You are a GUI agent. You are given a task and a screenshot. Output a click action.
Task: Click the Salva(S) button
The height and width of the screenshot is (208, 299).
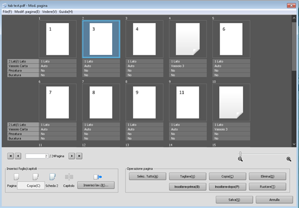(234, 200)
